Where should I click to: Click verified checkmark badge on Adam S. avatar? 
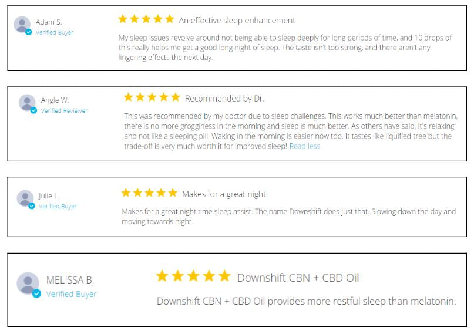coord(29,32)
